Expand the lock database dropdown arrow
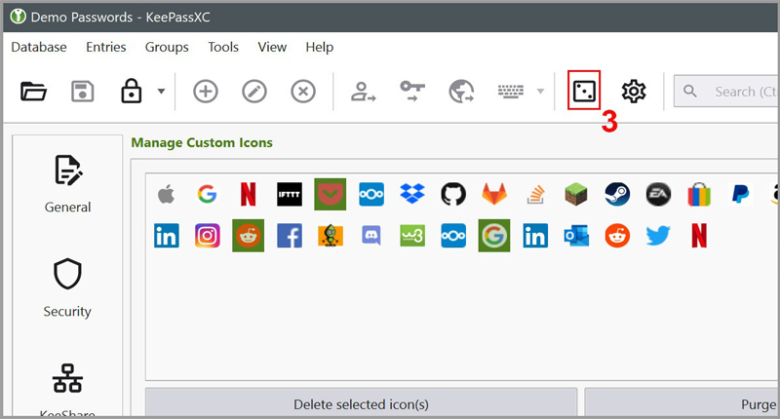Image resolution: width=780 pixels, height=419 pixels. pos(160,93)
